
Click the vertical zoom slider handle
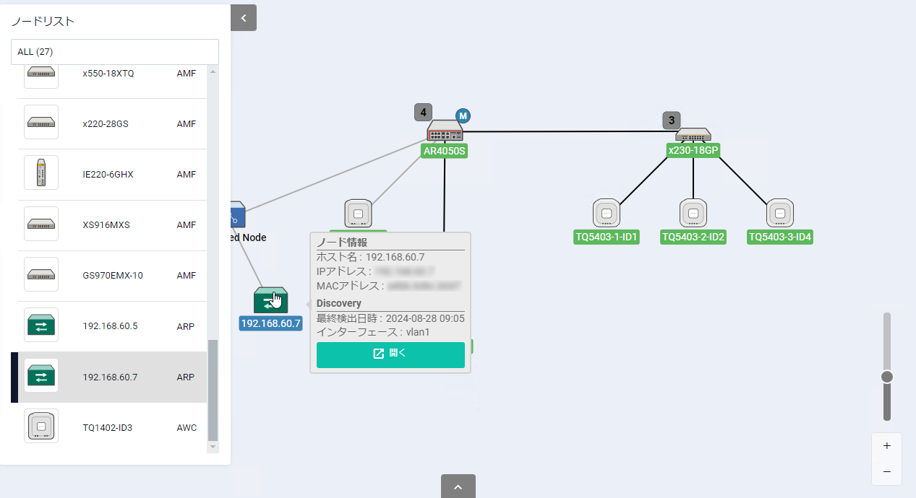887,377
